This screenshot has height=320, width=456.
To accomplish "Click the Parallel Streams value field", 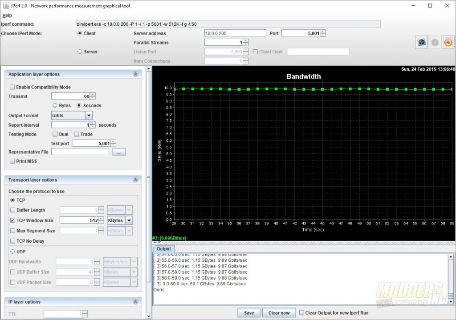I will [224, 42].
